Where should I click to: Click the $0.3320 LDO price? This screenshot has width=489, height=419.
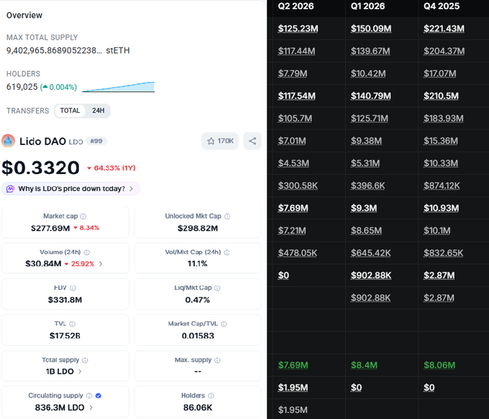point(40,167)
